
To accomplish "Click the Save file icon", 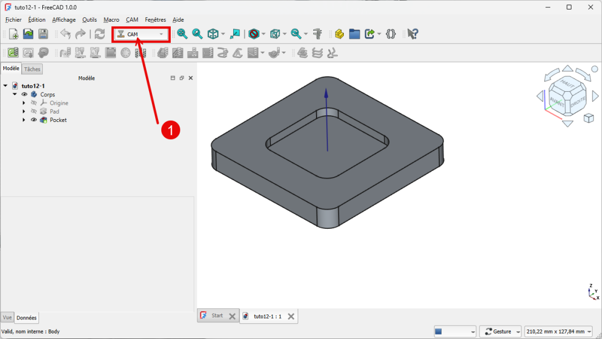I will (43, 34).
